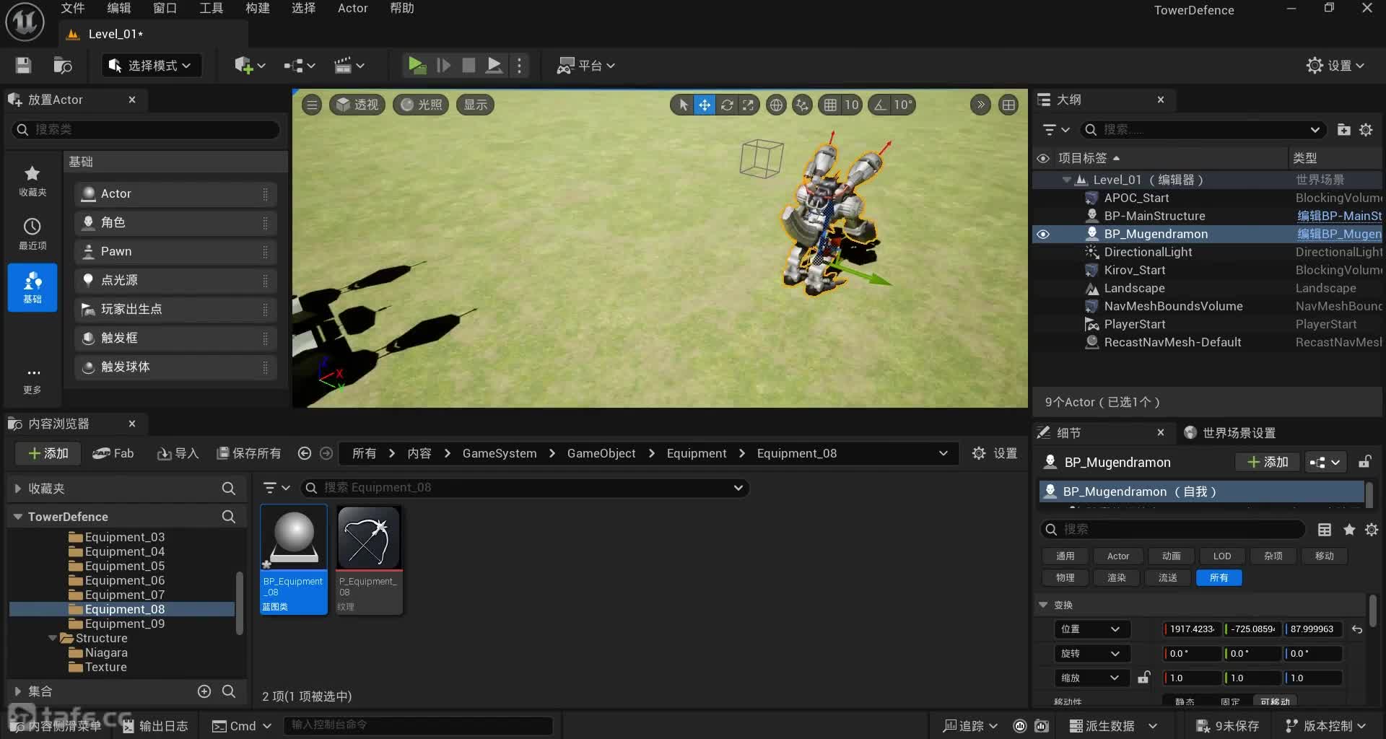Image resolution: width=1386 pixels, height=739 pixels.
Task: Toggle the world/local coordinate system icon
Action: 776,105
